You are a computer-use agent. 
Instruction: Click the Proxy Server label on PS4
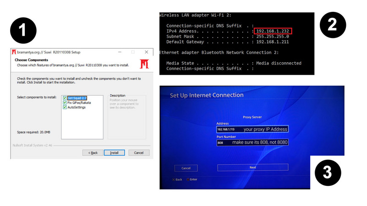252,117
